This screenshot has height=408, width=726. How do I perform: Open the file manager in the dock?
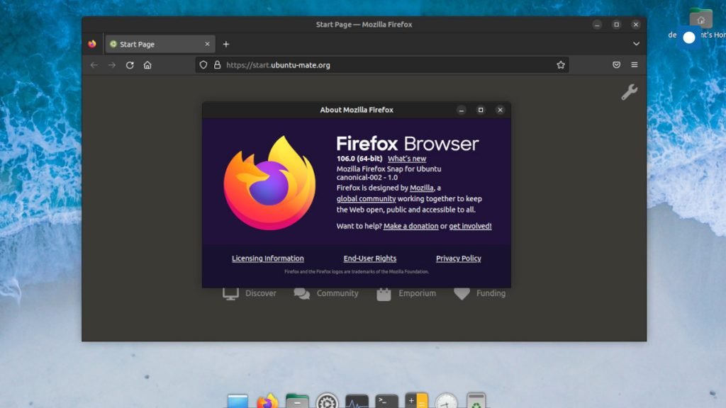click(x=297, y=401)
